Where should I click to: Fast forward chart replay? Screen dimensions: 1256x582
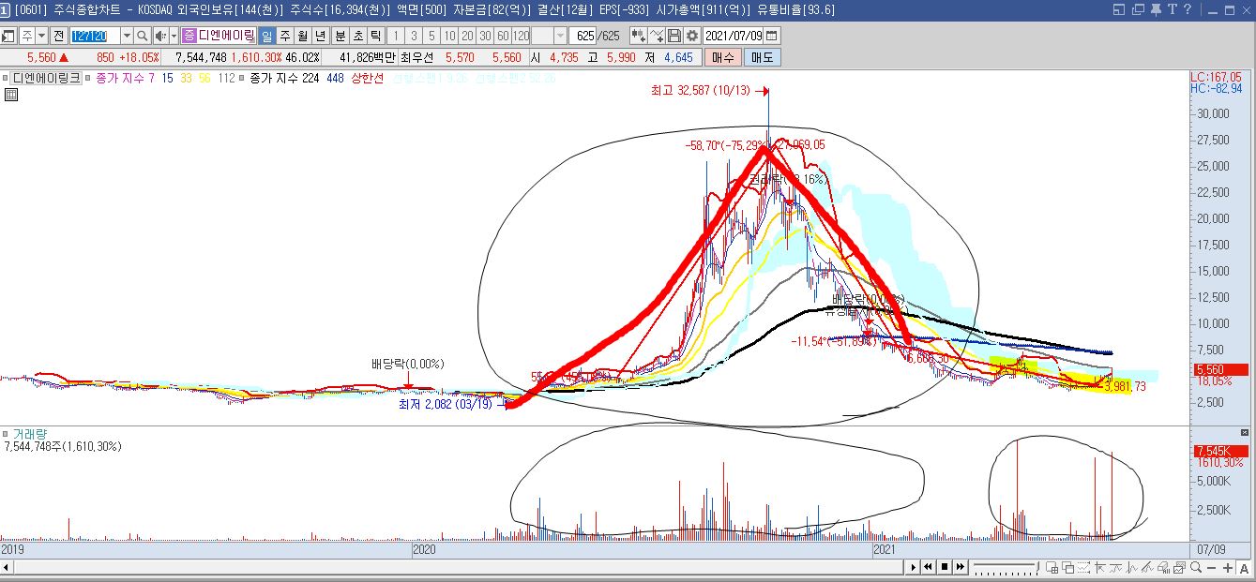point(961,567)
